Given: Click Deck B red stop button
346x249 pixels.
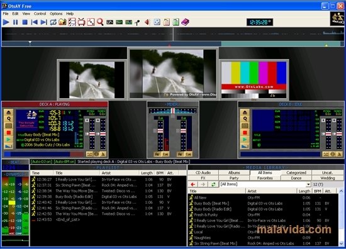Looking at the screenshot, I should (245, 133).
